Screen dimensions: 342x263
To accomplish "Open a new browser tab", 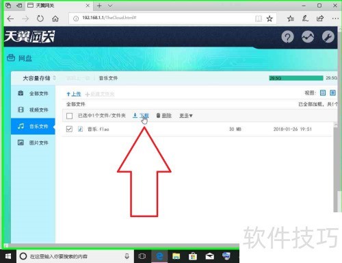I will pyautogui.click(x=99, y=5).
